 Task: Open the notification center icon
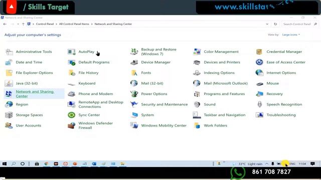pyautogui.click(x=312, y=163)
